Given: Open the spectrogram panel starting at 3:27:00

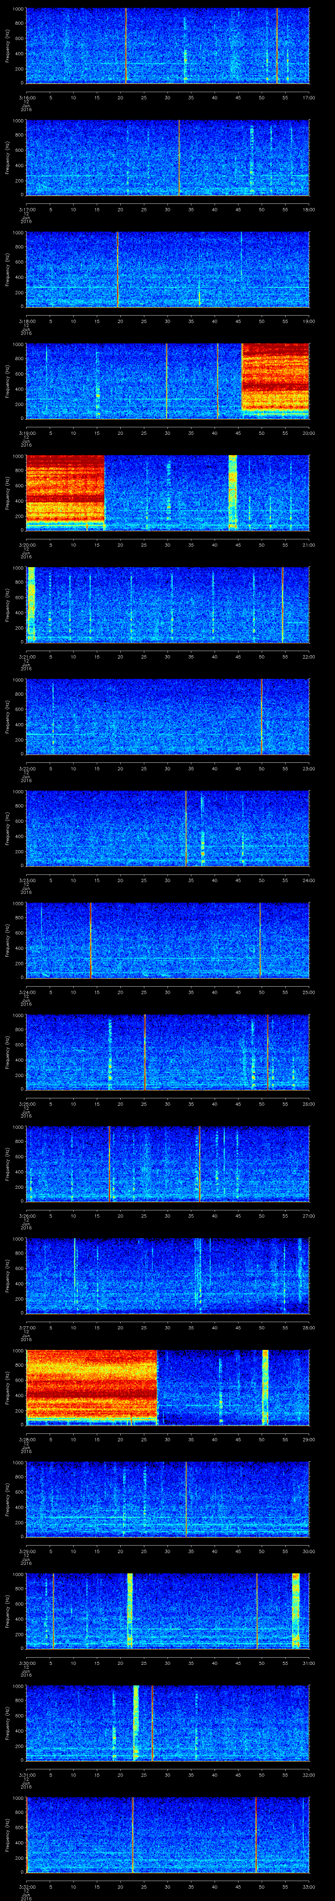Looking at the screenshot, I should (x=167, y=1275).
